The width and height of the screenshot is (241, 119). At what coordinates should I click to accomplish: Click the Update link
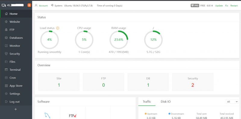click(x=219, y=5)
